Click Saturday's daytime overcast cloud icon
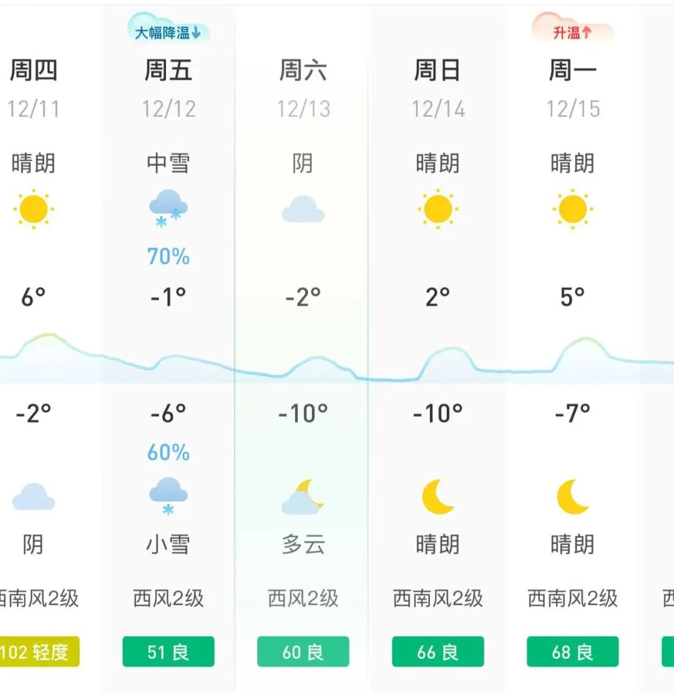The height and width of the screenshot is (693, 674). pos(303,210)
